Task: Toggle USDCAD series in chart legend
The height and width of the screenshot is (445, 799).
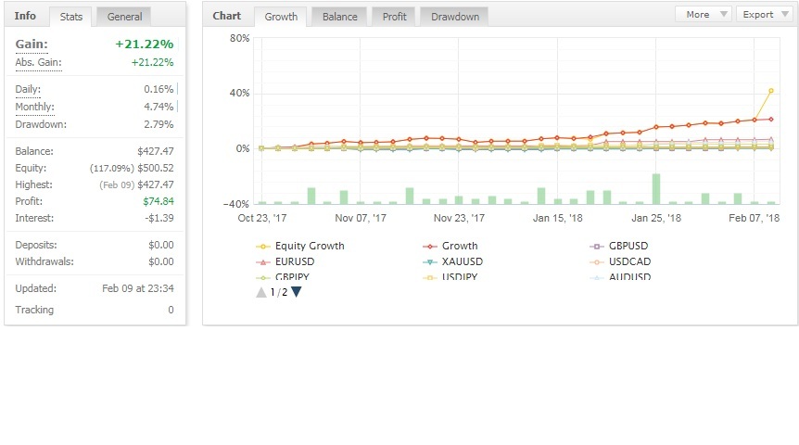Action: pos(620,261)
